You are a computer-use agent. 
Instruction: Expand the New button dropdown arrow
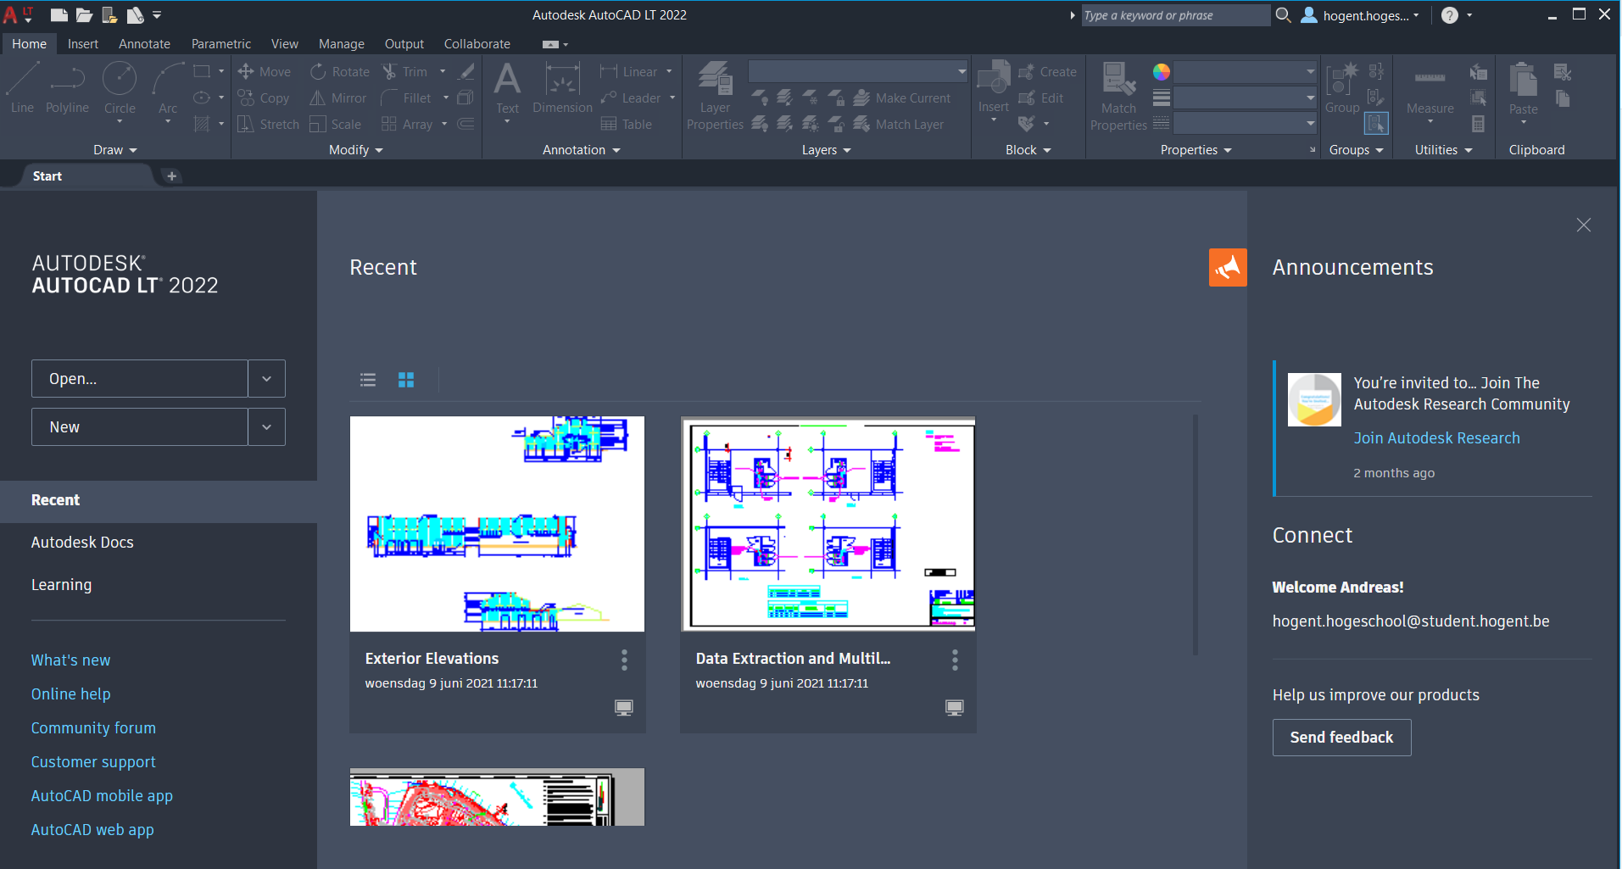266,427
